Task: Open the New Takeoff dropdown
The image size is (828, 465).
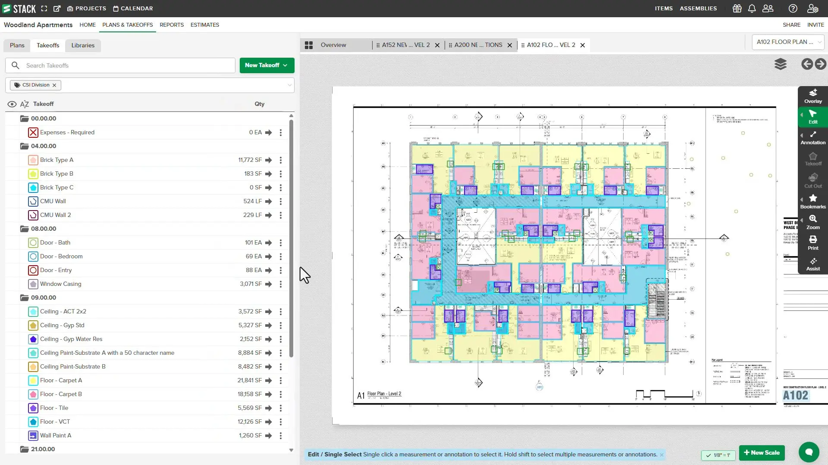Action: (x=267, y=65)
